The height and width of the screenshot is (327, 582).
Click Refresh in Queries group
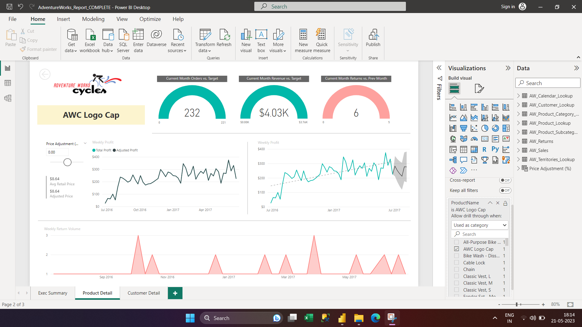(224, 38)
